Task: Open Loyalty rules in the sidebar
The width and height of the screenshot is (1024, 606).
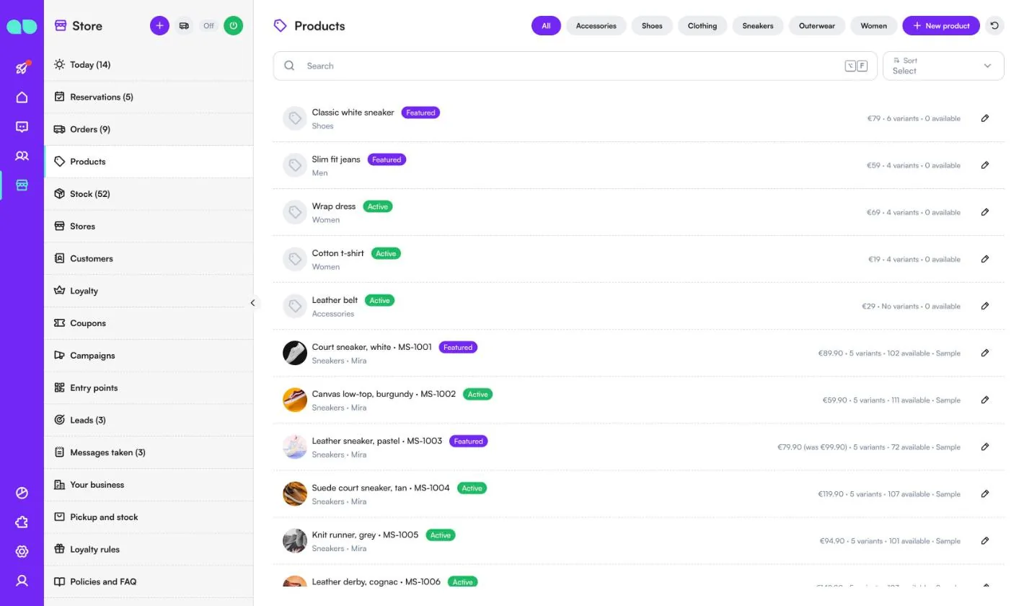Action: [149, 549]
